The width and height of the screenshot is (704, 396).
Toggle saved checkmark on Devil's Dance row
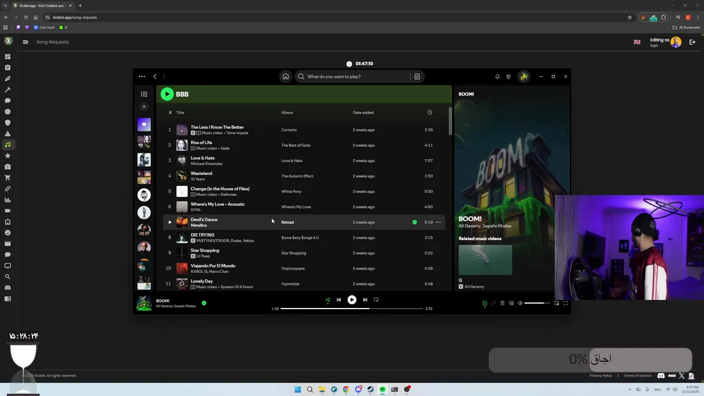click(x=415, y=222)
